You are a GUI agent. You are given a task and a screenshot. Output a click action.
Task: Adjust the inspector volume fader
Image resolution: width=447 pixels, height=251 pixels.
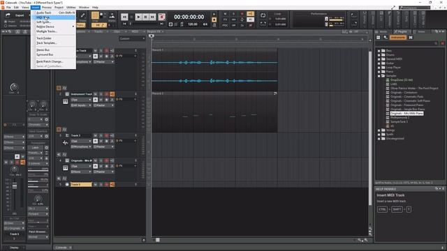coord(15,186)
